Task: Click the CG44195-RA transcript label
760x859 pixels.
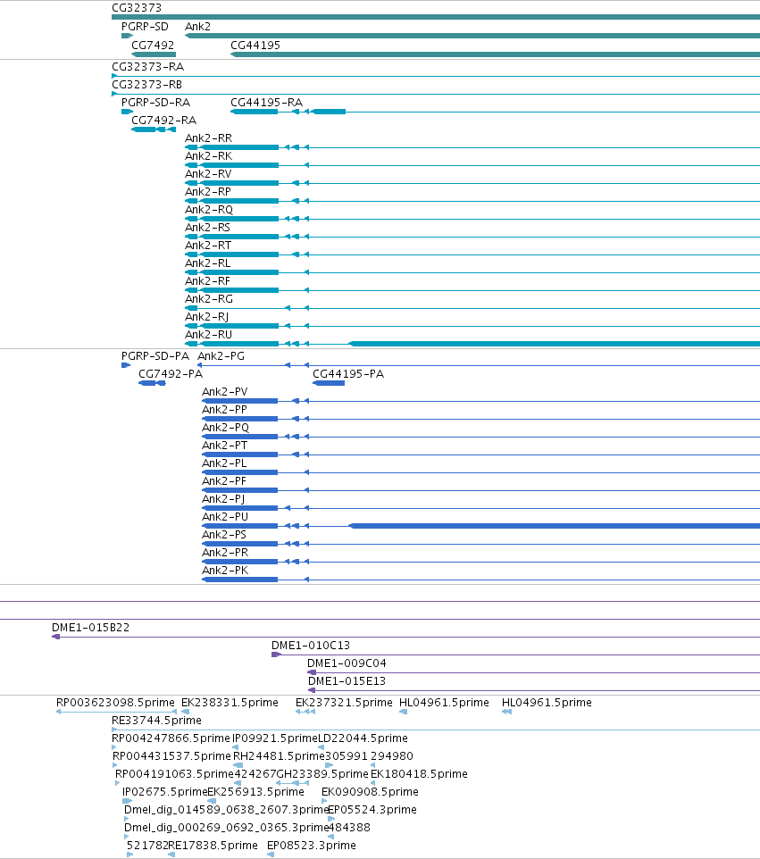Action: pos(266,103)
